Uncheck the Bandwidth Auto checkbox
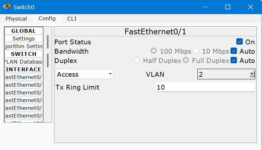 (x=234, y=51)
